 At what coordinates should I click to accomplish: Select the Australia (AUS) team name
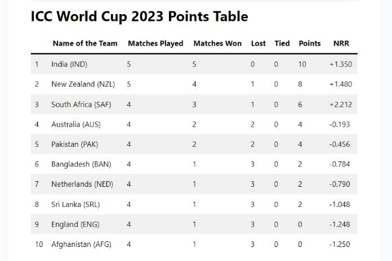point(76,124)
